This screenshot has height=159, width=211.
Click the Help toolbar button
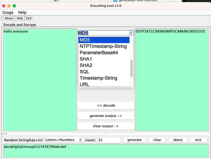20,18
